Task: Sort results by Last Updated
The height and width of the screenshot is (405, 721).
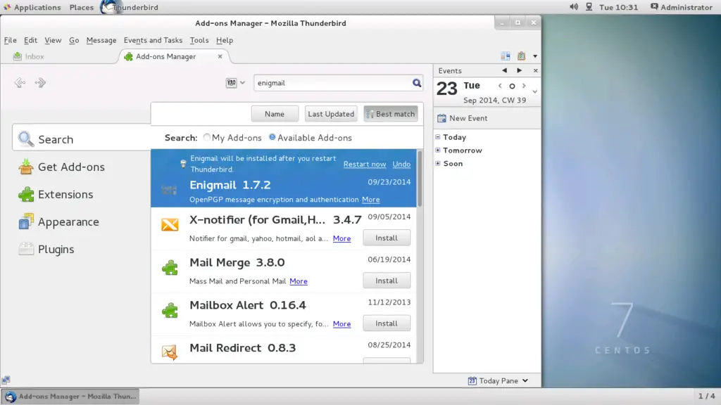Action: [331, 114]
